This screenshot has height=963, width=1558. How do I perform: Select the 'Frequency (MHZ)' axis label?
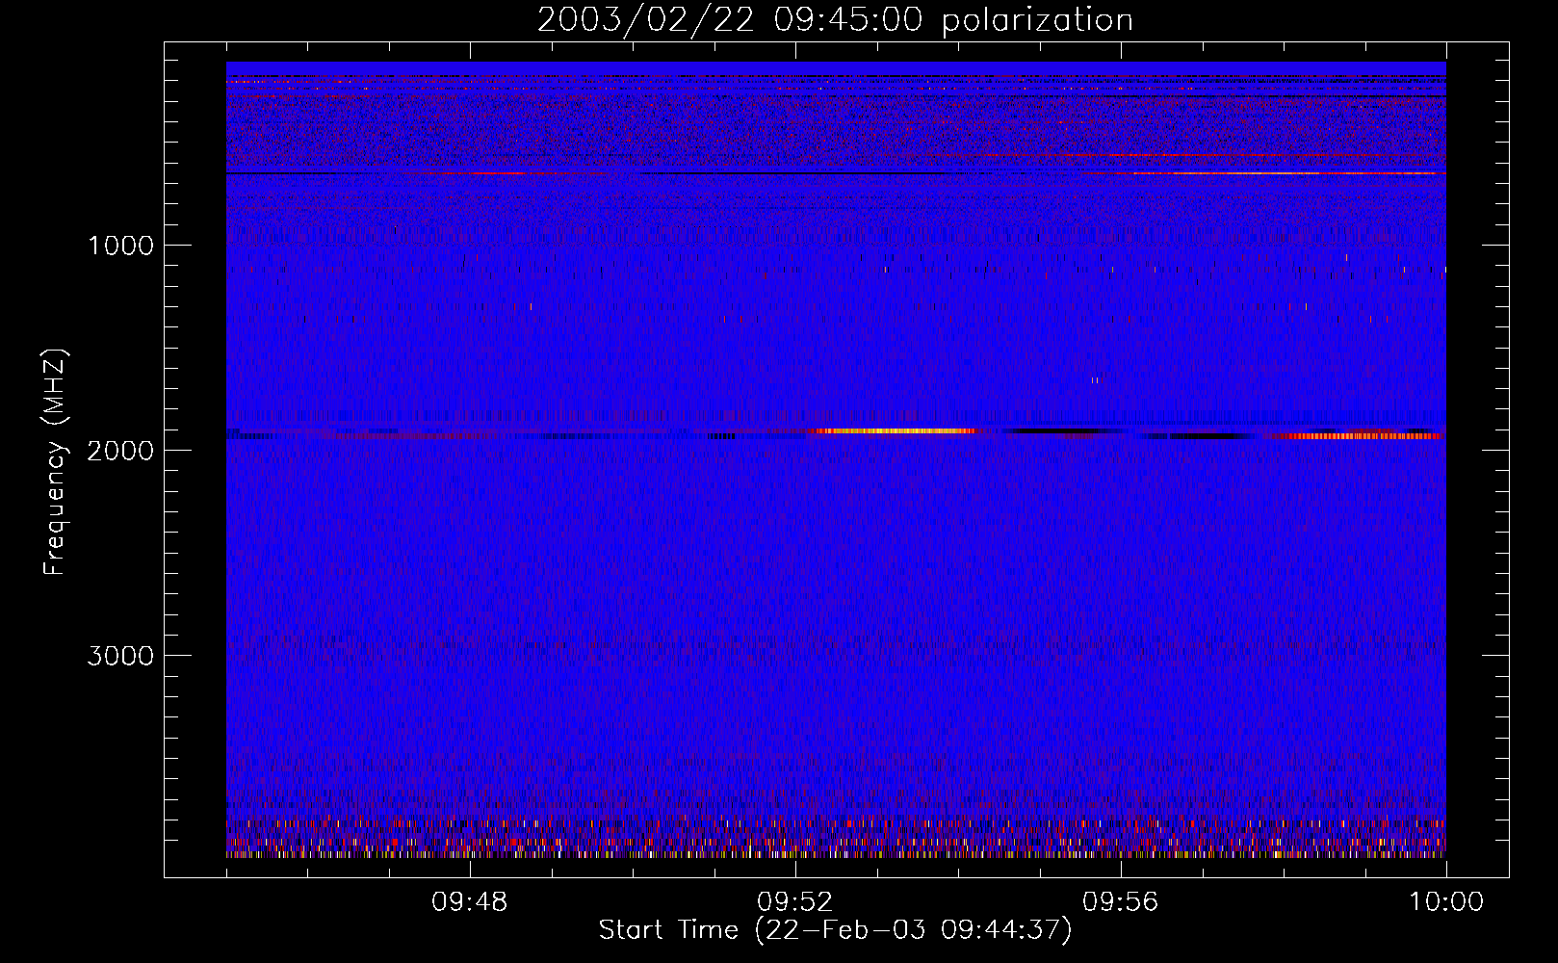(x=55, y=462)
